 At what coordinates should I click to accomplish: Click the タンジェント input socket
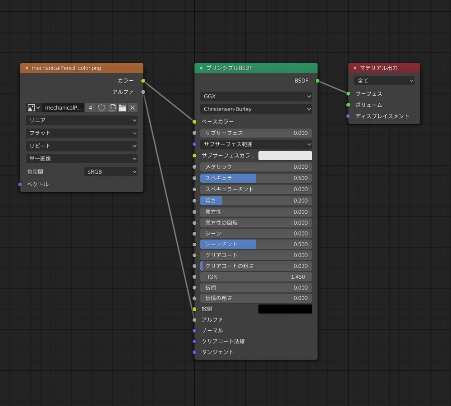(x=194, y=352)
